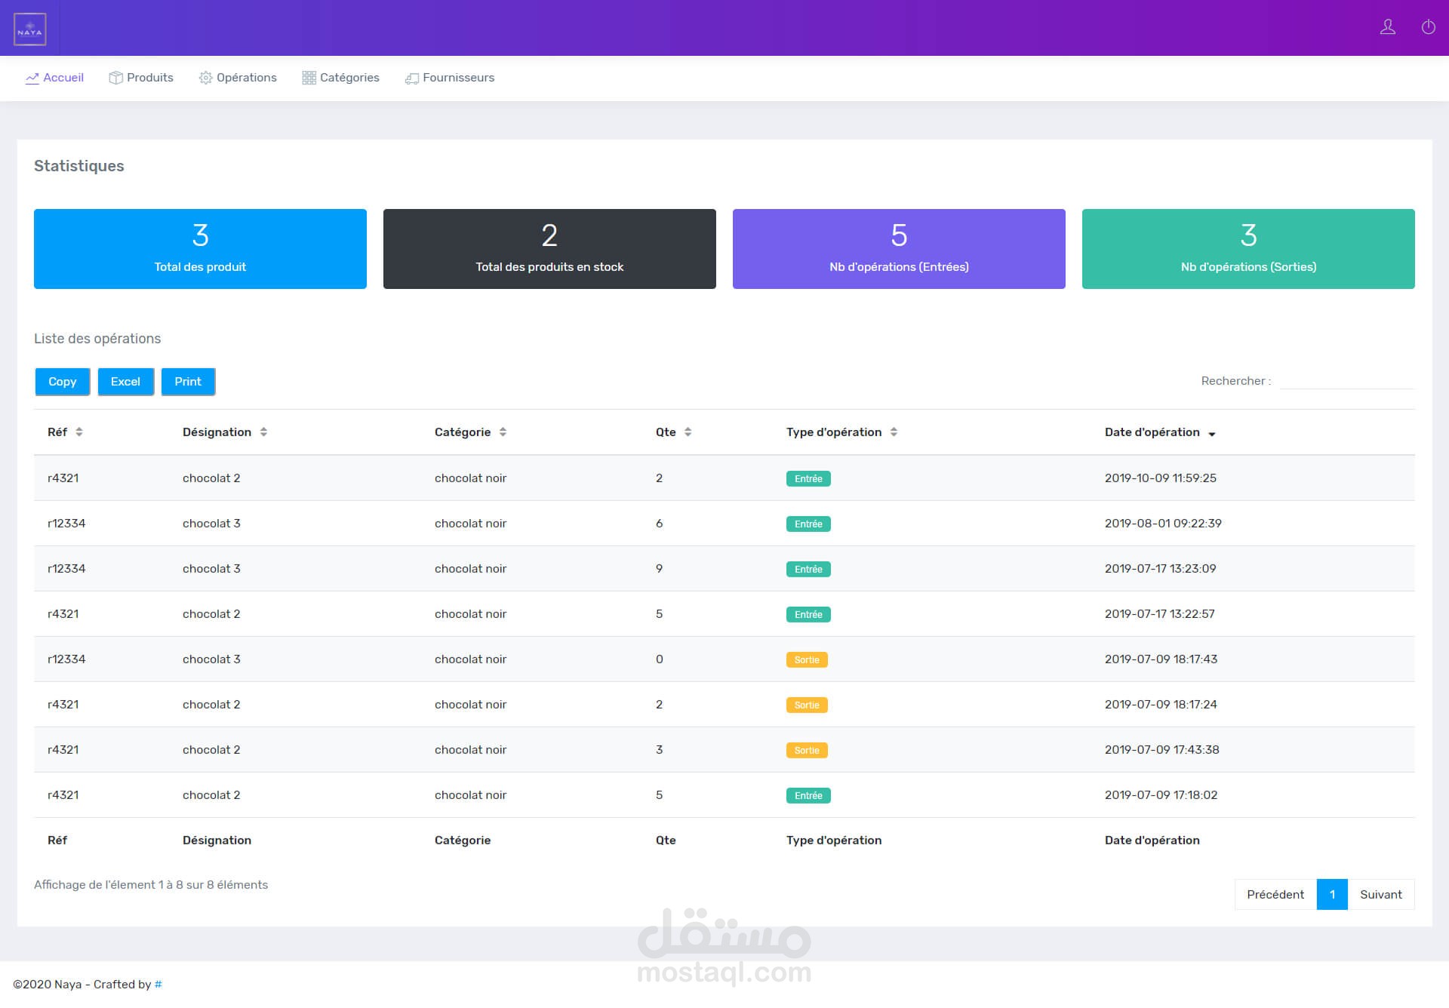Click the Copy button
This screenshot has height=1008, width=1449.
tap(62, 382)
